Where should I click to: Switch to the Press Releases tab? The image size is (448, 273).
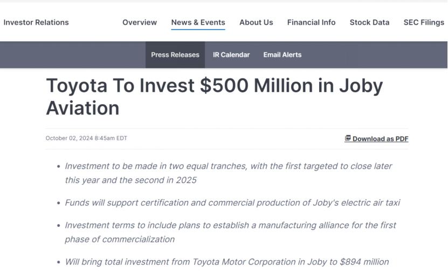click(x=175, y=55)
